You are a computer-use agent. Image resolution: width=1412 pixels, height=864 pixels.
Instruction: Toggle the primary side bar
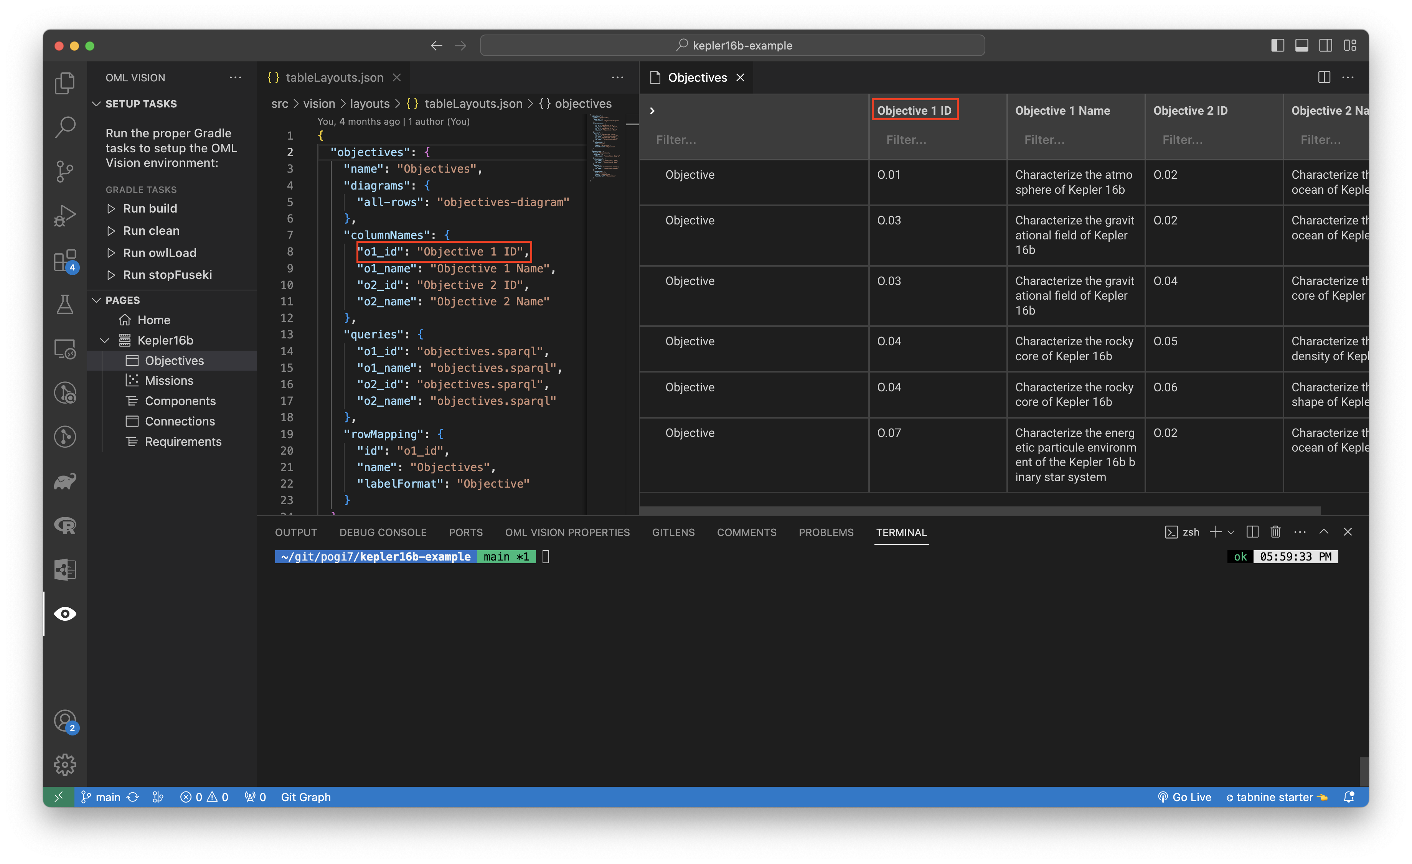tap(1277, 45)
